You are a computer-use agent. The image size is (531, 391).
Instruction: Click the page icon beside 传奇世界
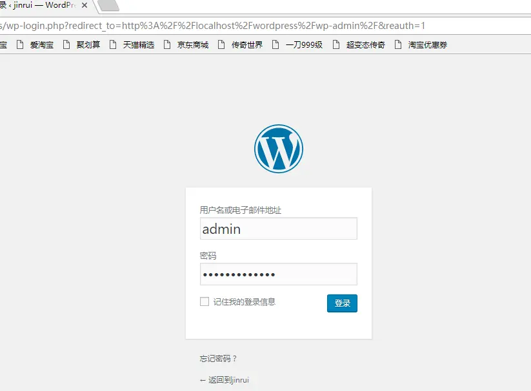(221, 44)
